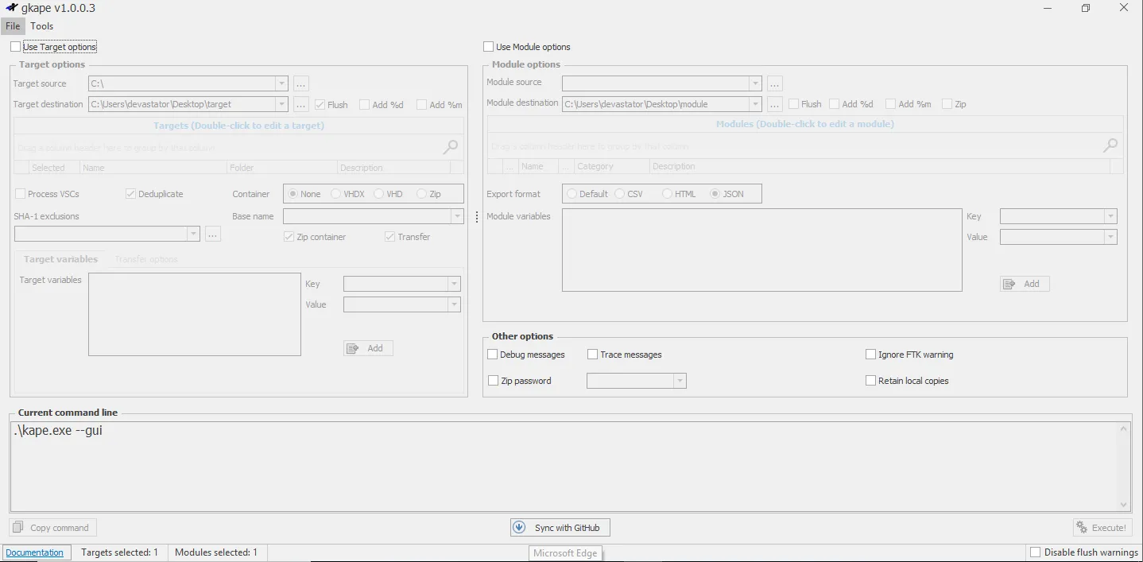The width and height of the screenshot is (1143, 562).
Task: Open Module variables Value dropdown
Action: pyautogui.click(x=1110, y=237)
